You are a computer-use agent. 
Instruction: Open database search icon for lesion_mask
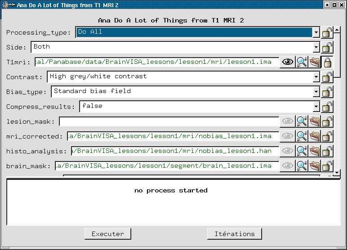pyautogui.click(x=302, y=121)
